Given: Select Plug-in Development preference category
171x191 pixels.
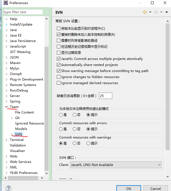Looking at the screenshot, I should coord(27,79).
